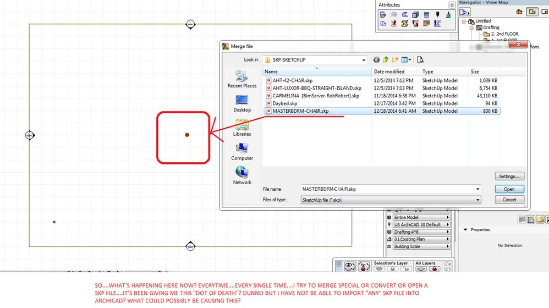Open the Drafting+Fill popup
This screenshot has width=549, height=308.
click(421, 232)
